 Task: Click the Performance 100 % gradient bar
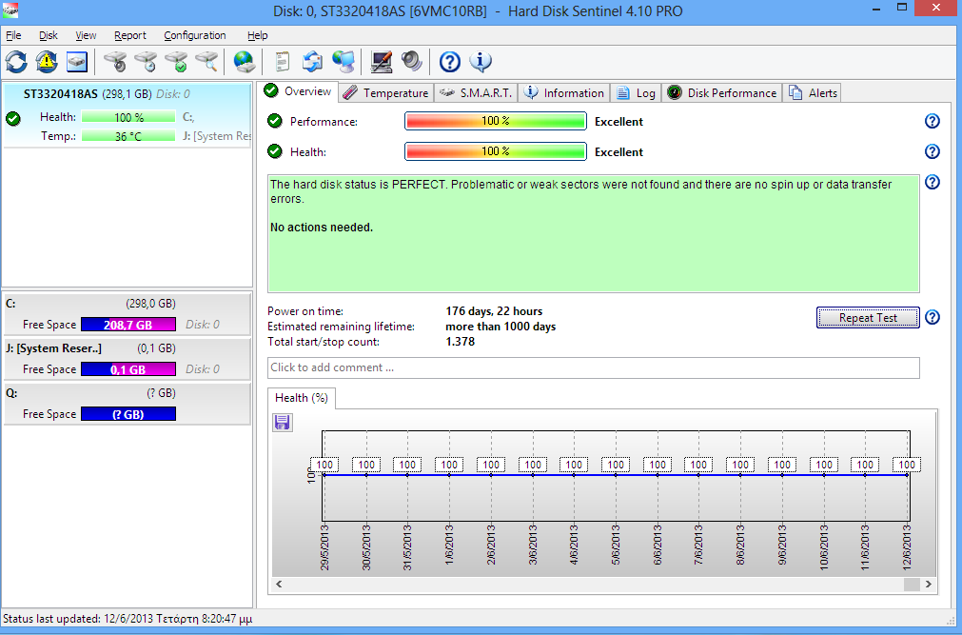tap(496, 121)
